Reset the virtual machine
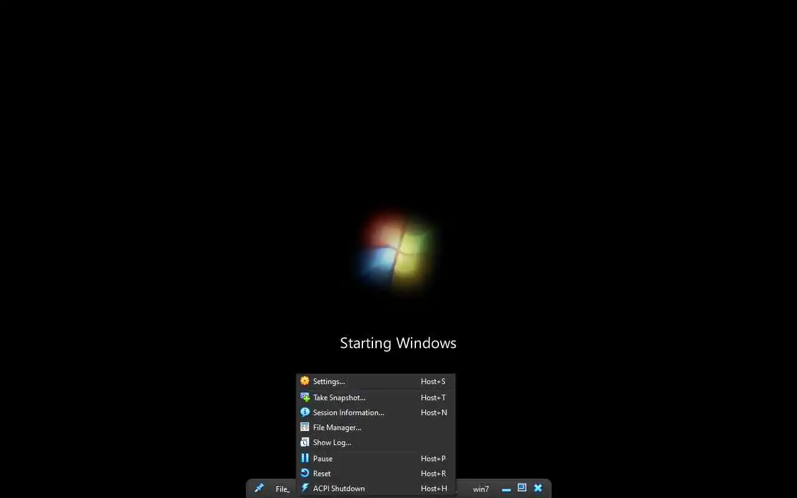The width and height of the screenshot is (797, 498). tap(375, 474)
